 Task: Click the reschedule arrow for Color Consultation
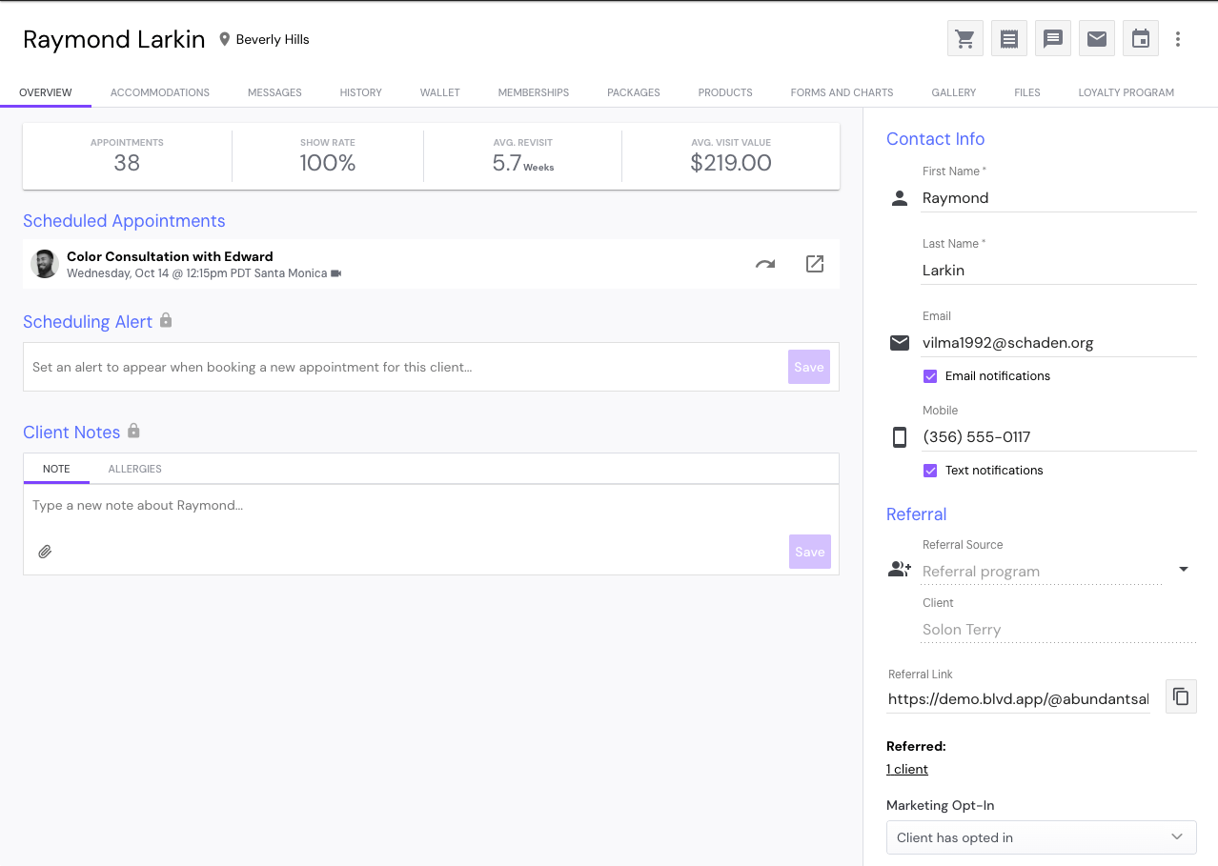pyautogui.click(x=765, y=264)
